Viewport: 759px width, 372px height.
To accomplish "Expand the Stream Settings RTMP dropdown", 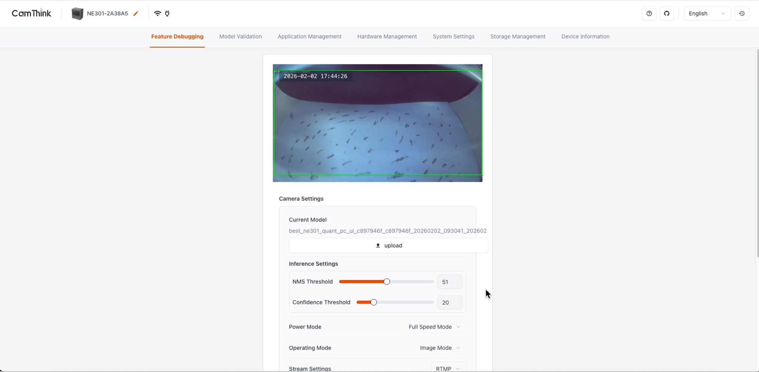I will coord(448,368).
